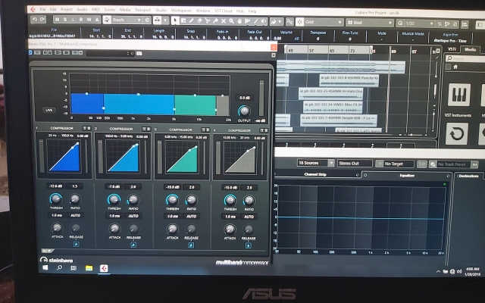Select the Comp hand tool
Image resolution: width=485 pixels, height=303 pixels.
[x=239, y=21]
